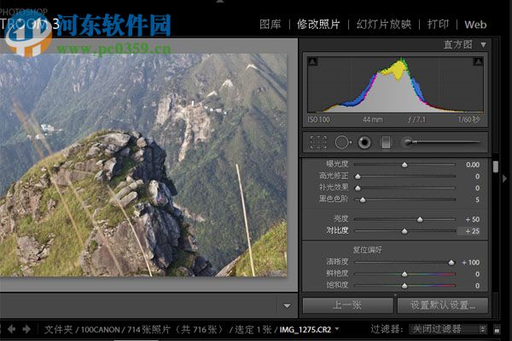
Task: Click the 鲜艳度 slider handle
Action: [x=404, y=275]
